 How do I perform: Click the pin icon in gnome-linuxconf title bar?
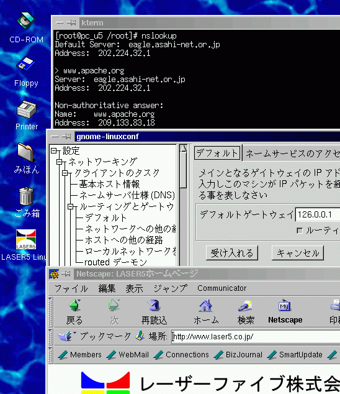66,137
